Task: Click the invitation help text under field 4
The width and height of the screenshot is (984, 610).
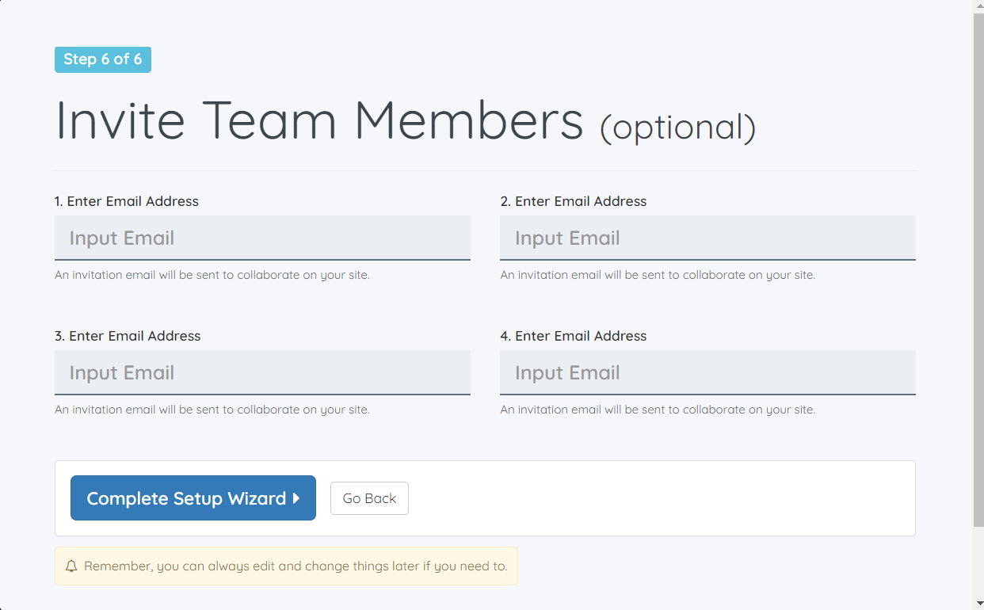Action: pos(658,410)
